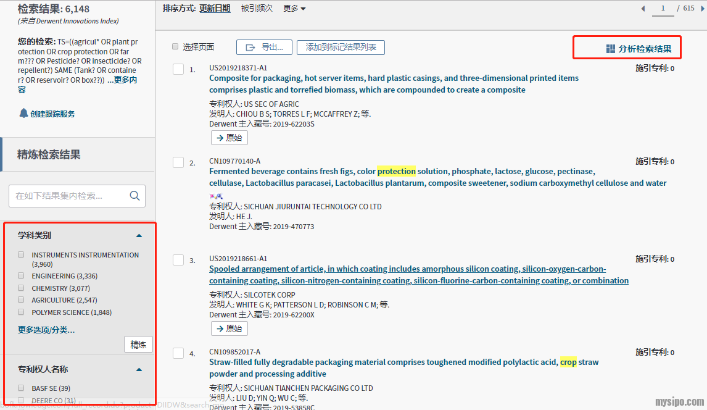Select the checkbox for result 1
Image resolution: width=707 pixels, height=410 pixels.
point(178,69)
